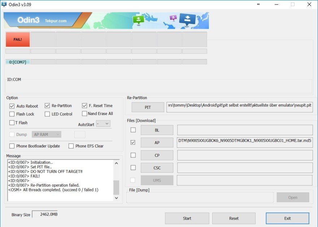Enable the T Flash checkbox
This screenshot has width=318, height=227.
pyautogui.click(x=12, y=123)
